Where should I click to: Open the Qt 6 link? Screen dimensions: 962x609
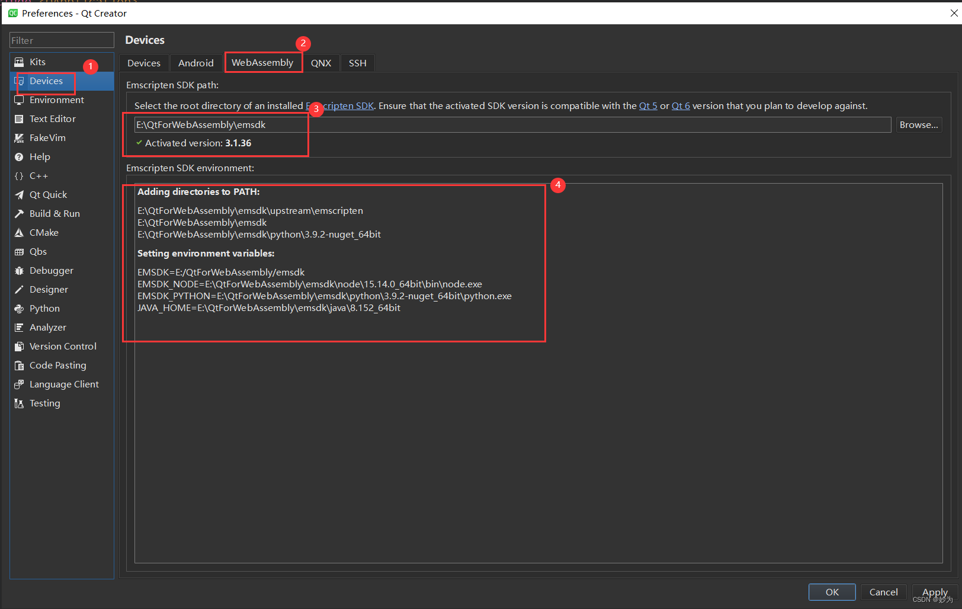pyautogui.click(x=681, y=106)
